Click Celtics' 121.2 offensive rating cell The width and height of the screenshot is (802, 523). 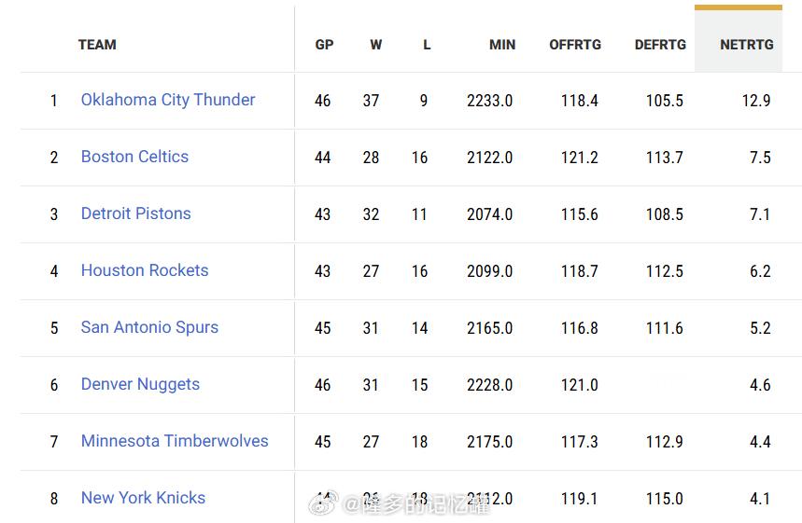pyautogui.click(x=579, y=158)
